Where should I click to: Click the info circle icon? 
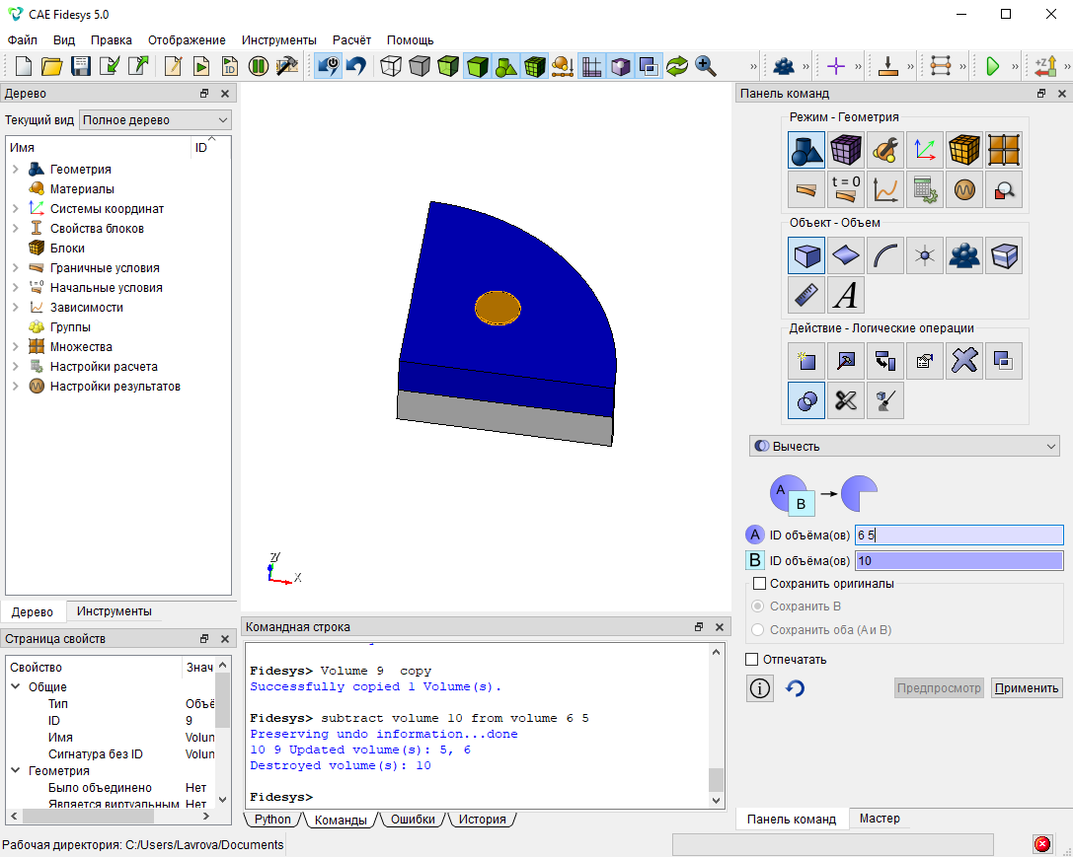(759, 688)
